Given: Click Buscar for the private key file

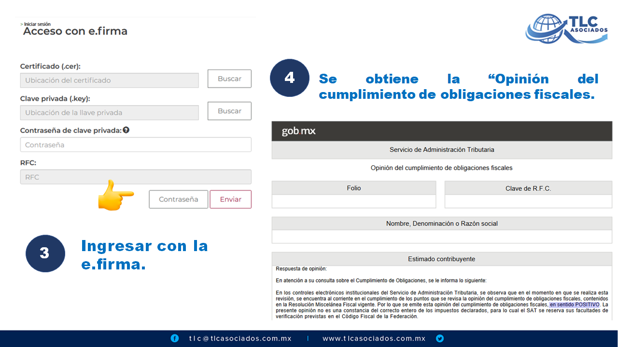Looking at the screenshot, I should click(x=229, y=111).
